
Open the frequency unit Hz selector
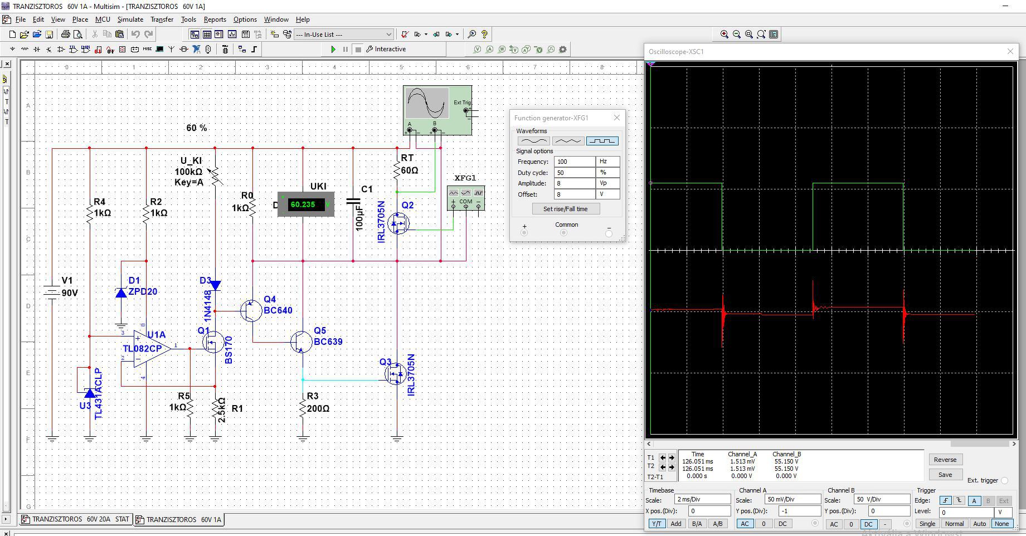pyautogui.click(x=607, y=162)
